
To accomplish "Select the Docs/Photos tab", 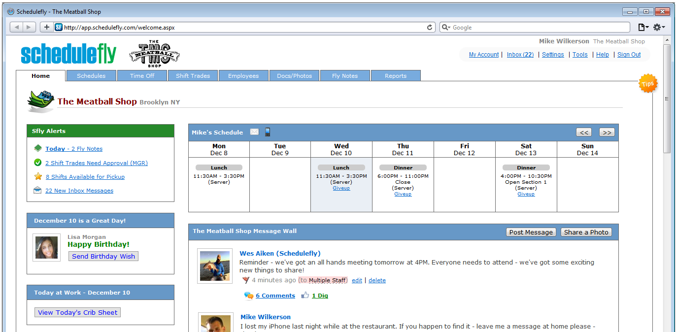I will pos(295,76).
